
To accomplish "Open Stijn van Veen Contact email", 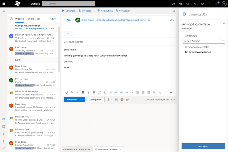I will (33, 82).
